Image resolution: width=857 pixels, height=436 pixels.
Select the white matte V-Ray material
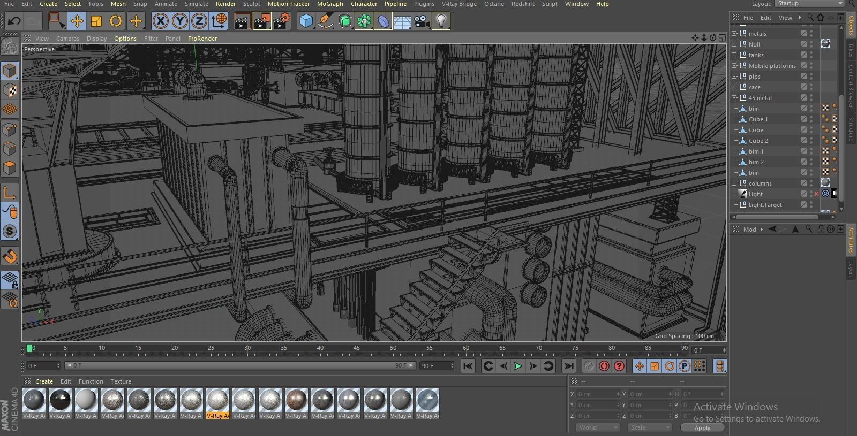coord(86,404)
